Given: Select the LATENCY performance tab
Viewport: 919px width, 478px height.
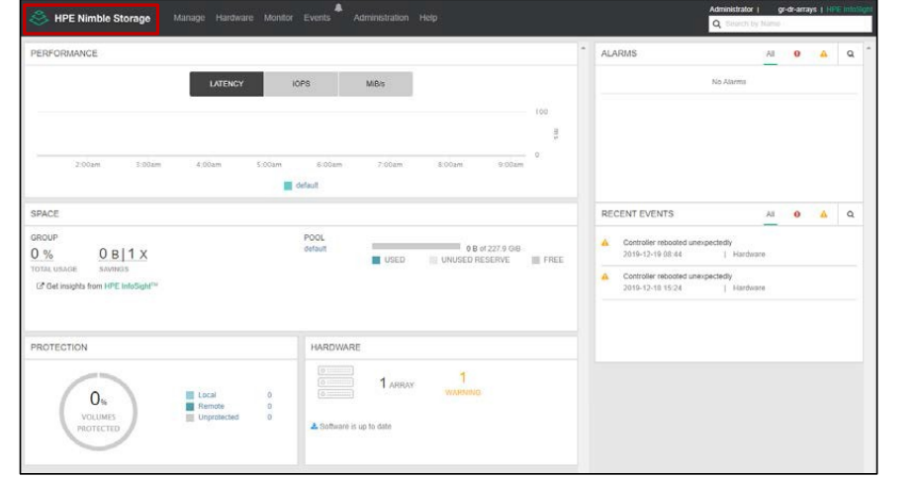Looking at the screenshot, I should click(x=227, y=84).
